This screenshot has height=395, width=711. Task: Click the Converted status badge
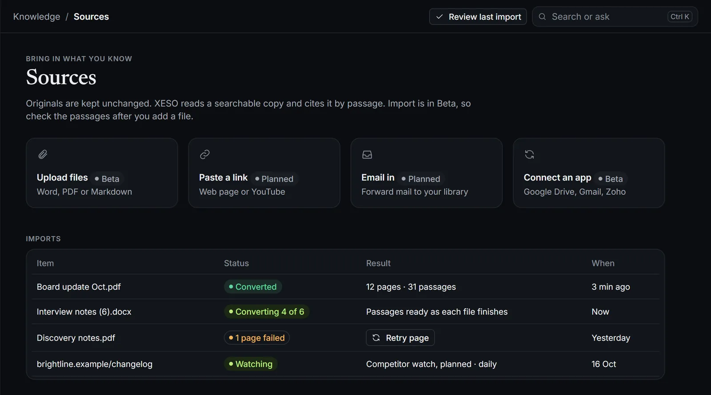[253, 287]
